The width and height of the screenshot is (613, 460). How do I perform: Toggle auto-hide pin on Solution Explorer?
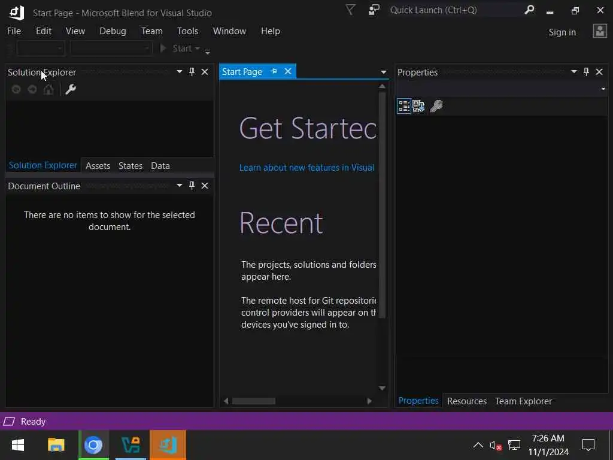coord(192,72)
